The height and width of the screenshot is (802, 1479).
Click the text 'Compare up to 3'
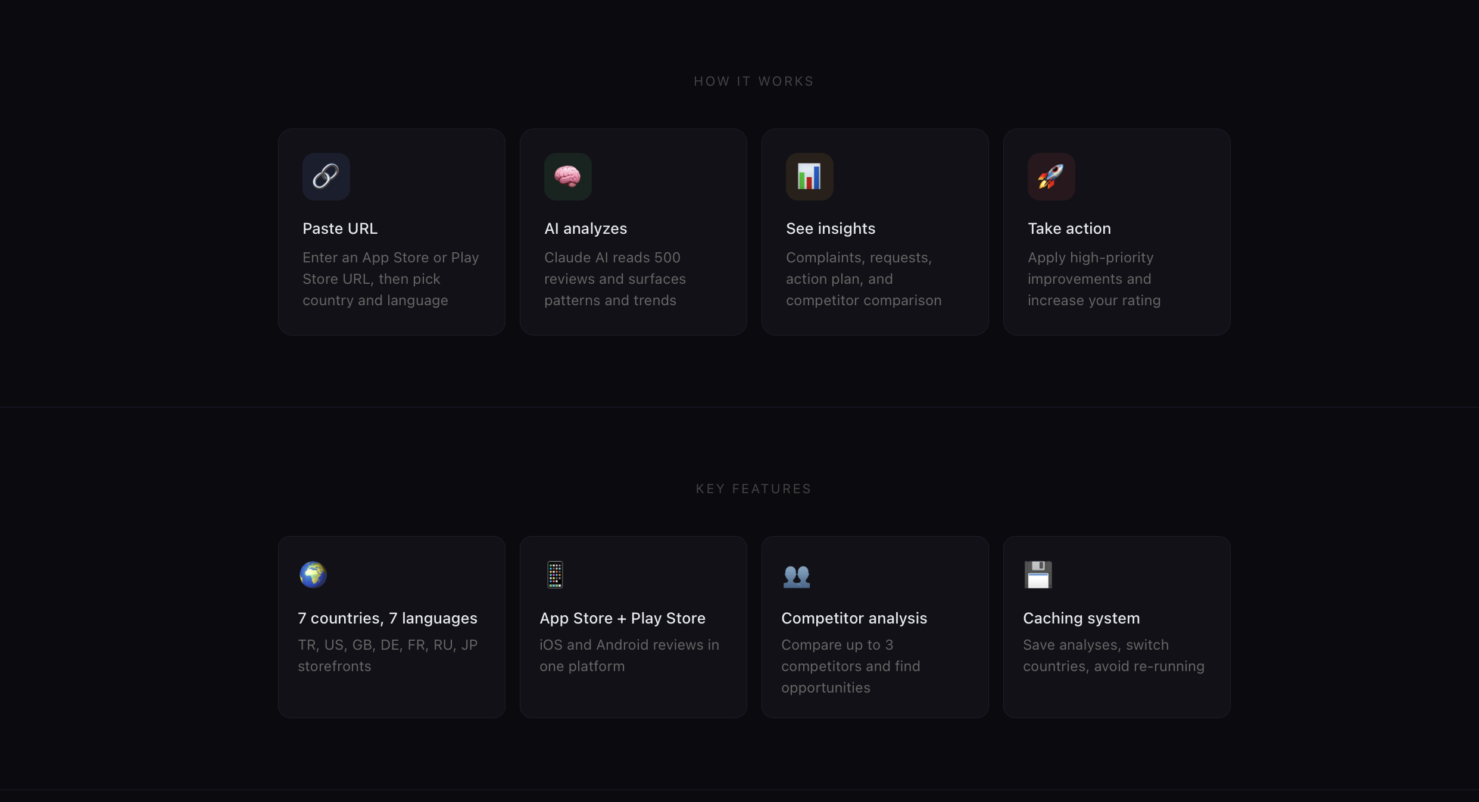click(x=837, y=645)
